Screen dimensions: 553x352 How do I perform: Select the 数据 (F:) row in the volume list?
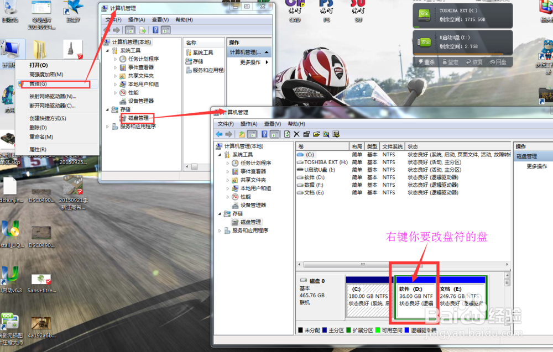coord(403,185)
